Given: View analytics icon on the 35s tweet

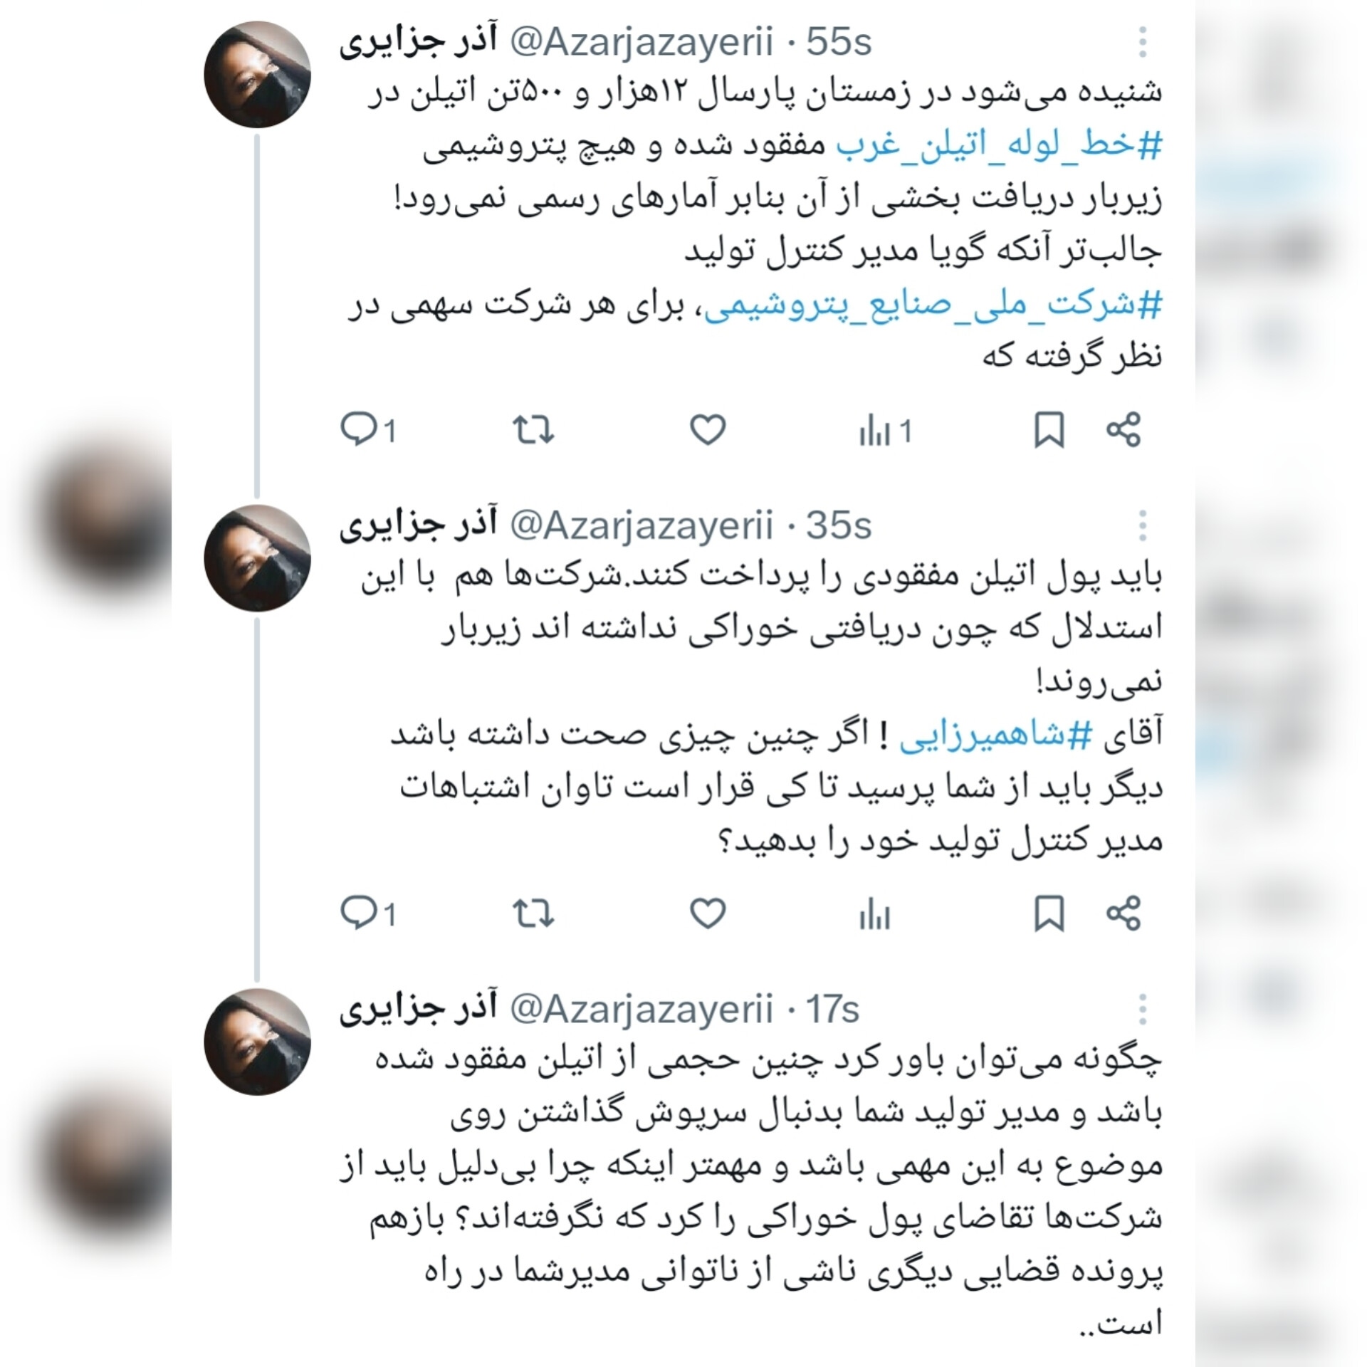Looking at the screenshot, I should click(875, 914).
